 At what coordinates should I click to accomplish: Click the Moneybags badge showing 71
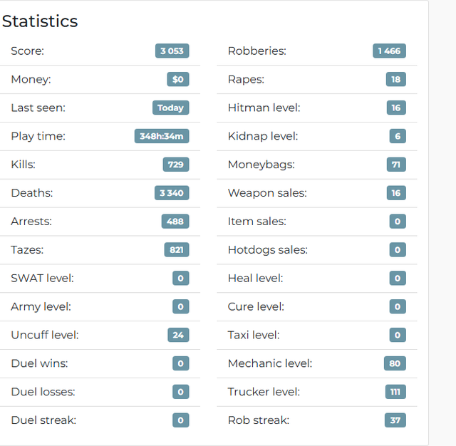click(396, 165)
